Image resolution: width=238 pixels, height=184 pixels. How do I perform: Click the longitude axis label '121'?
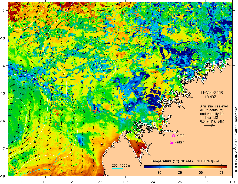(x=72, y=182)
